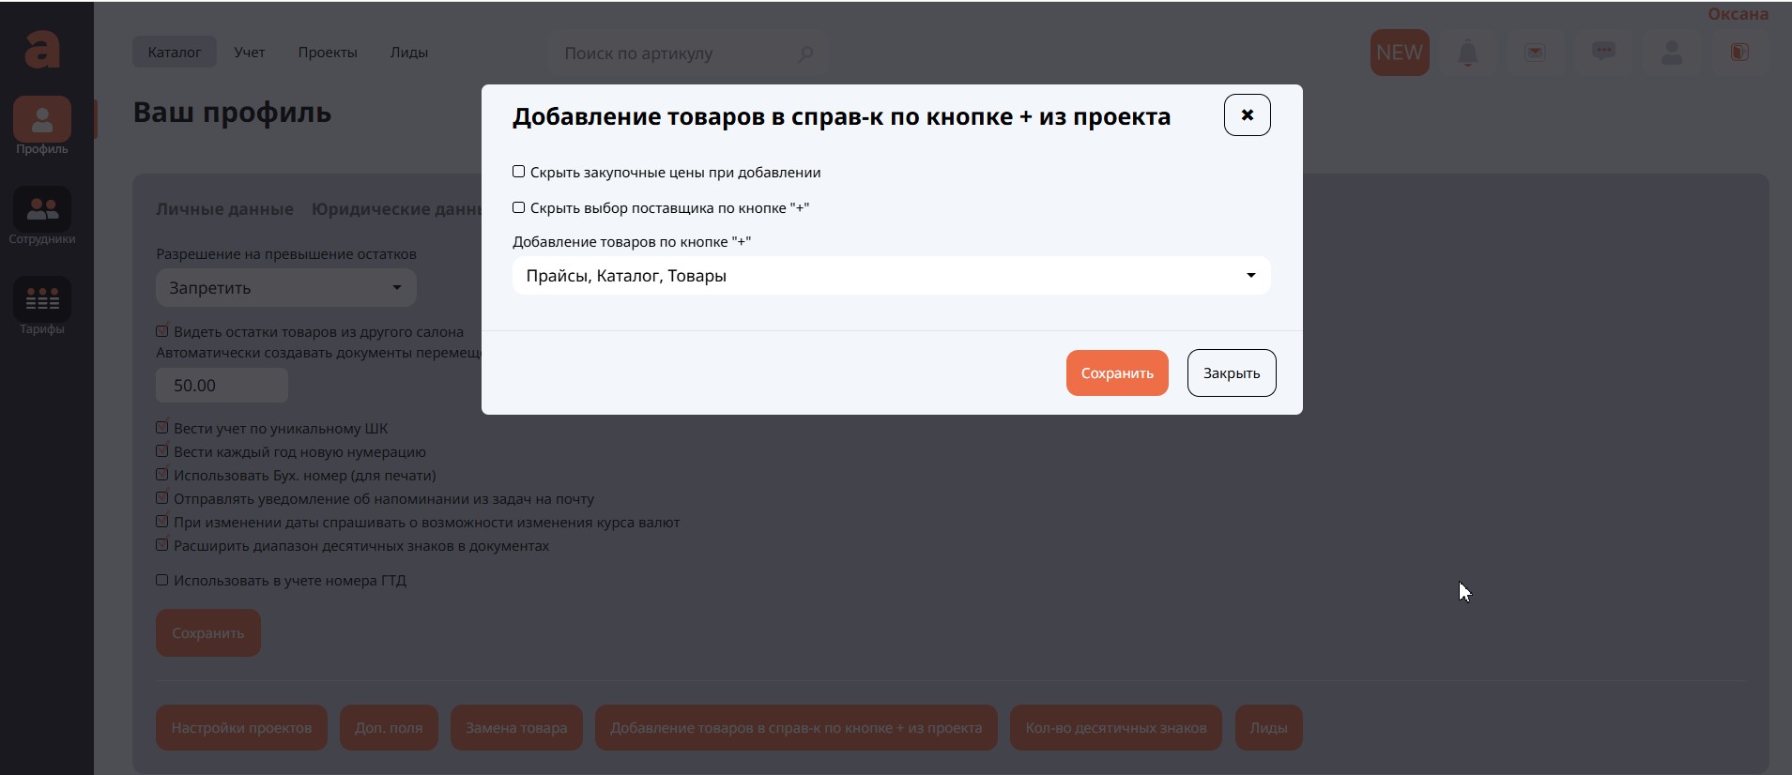Image resolution: width=1792 pixels, height=775 pixels.
Task: Click the Профиль icon in sidebar
Action: pyautogui.click(x=42, y=120)
